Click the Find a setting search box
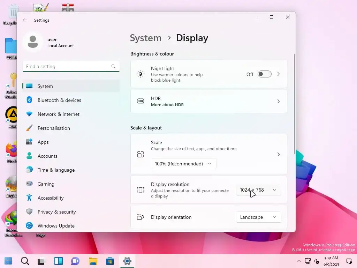The height and width of the screenshot is (268, 357). (71, 66)
